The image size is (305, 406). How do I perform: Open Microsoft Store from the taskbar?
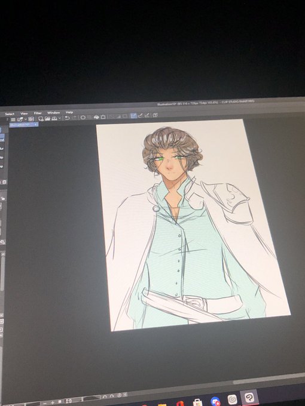(197, 402)
